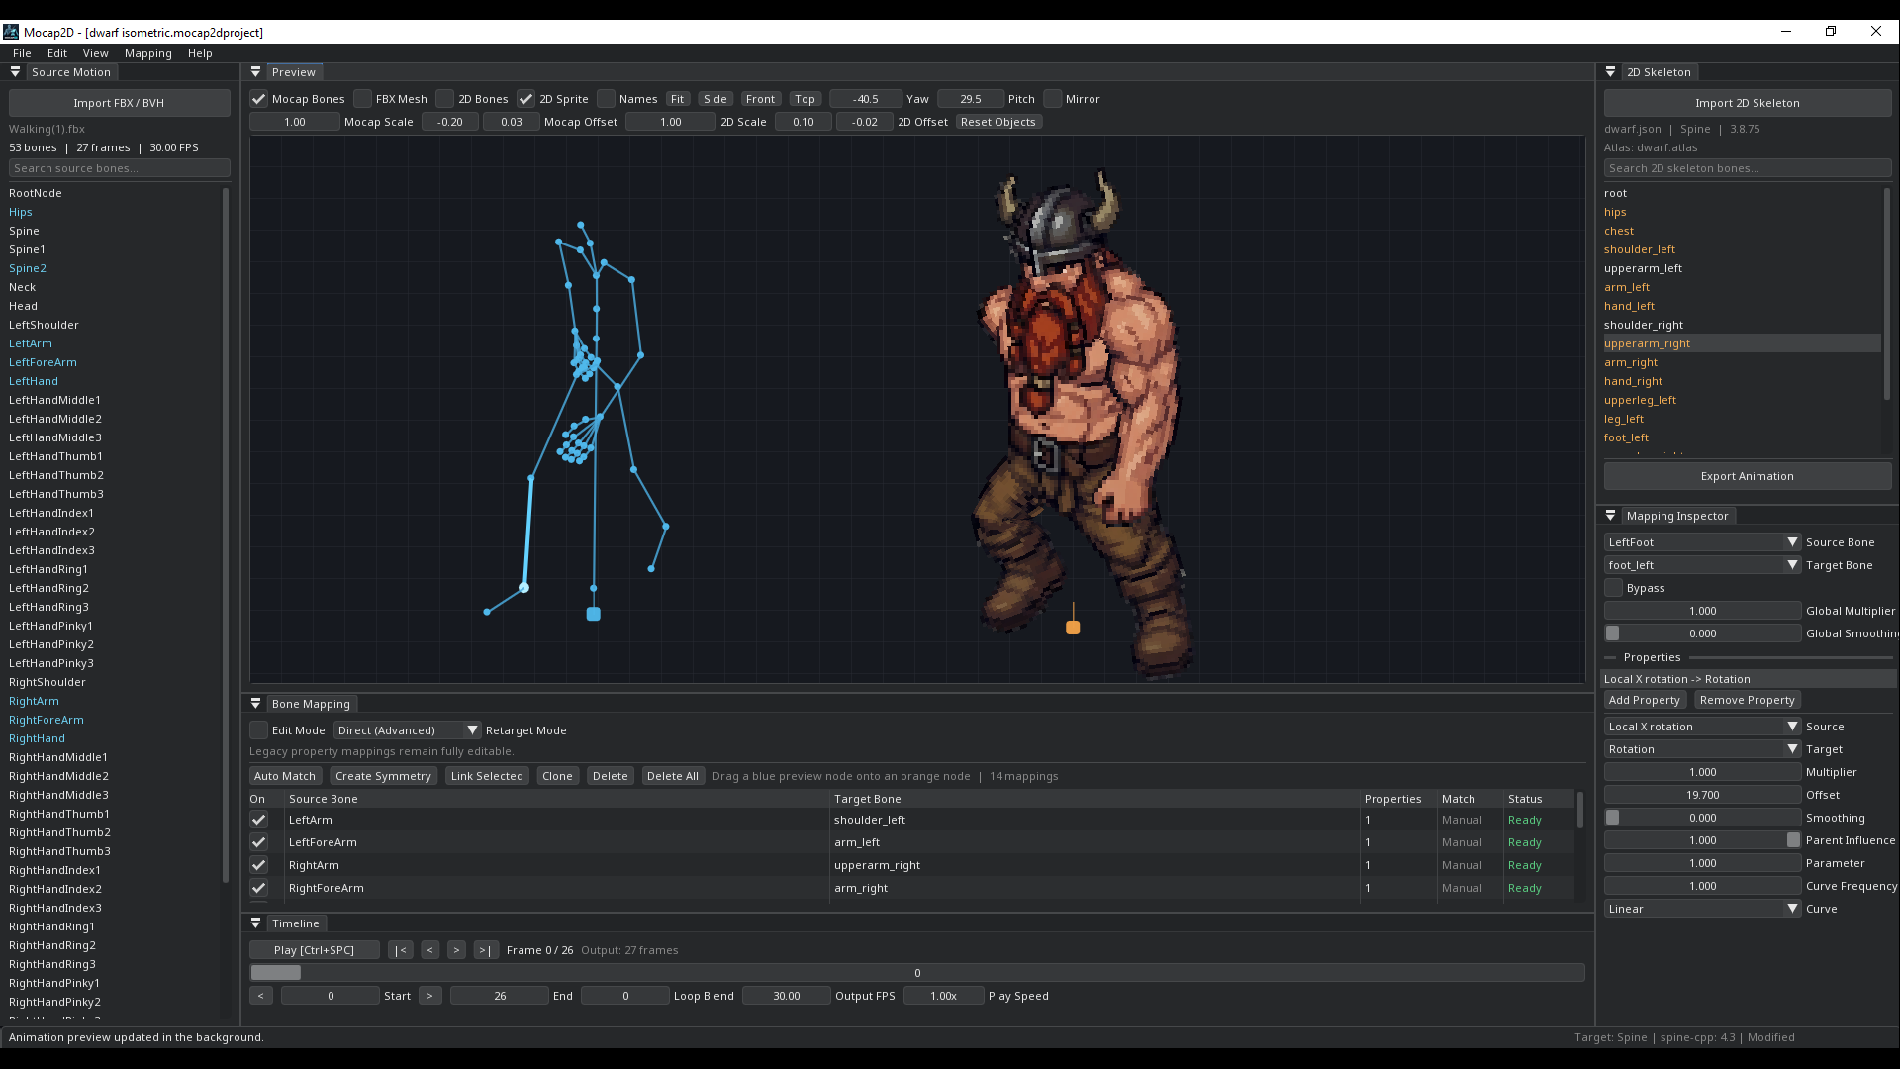
Task: Select upperarm_right in 2D skeleton list
Action: coord(1742,343)
